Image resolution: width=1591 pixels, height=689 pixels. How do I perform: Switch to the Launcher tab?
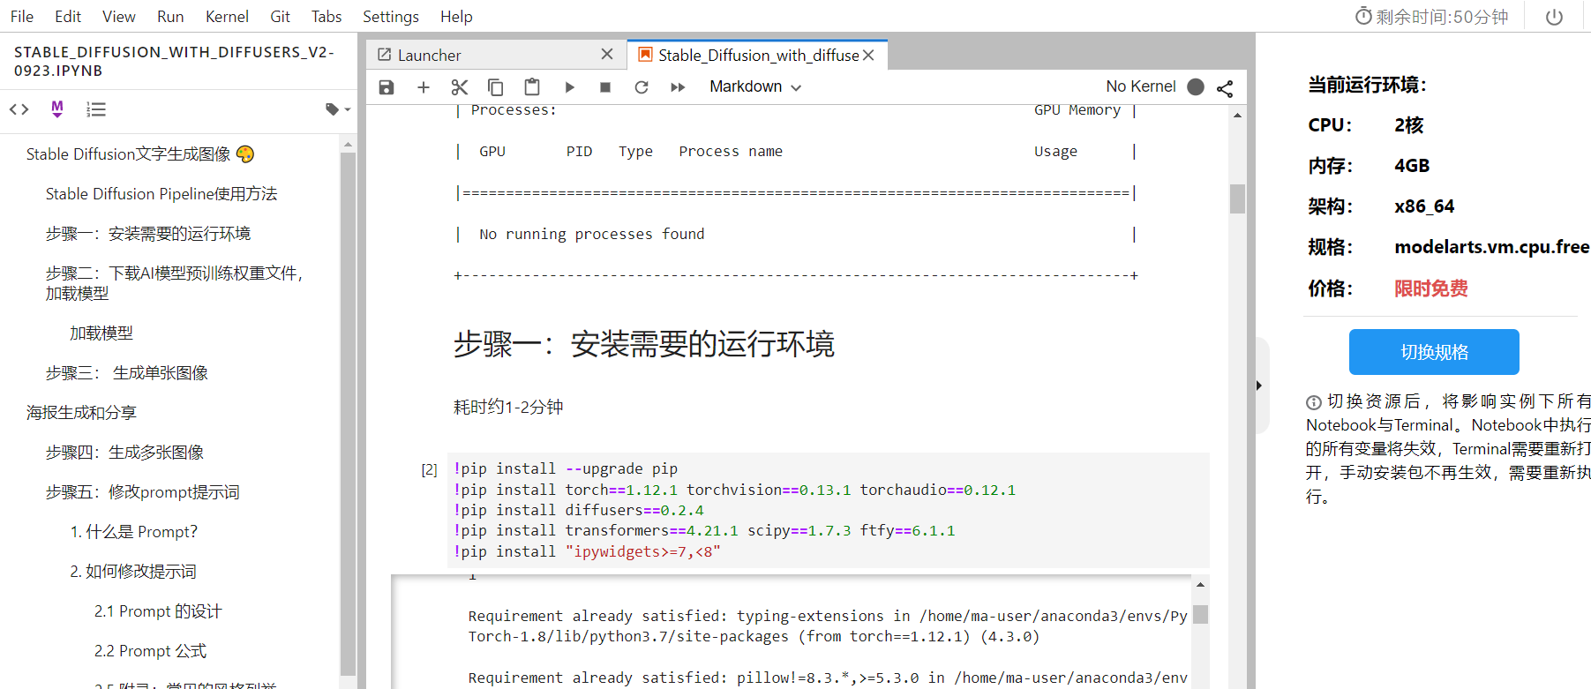(x=495, y=55)
